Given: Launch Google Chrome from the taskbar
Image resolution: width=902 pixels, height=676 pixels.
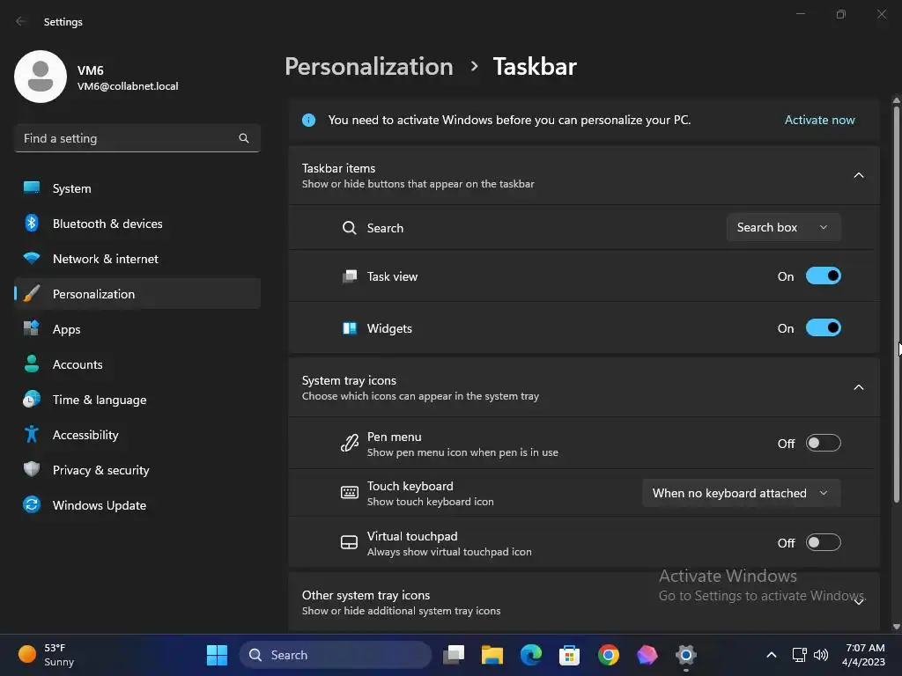Looking at the screenshot, I should [608, 655].
